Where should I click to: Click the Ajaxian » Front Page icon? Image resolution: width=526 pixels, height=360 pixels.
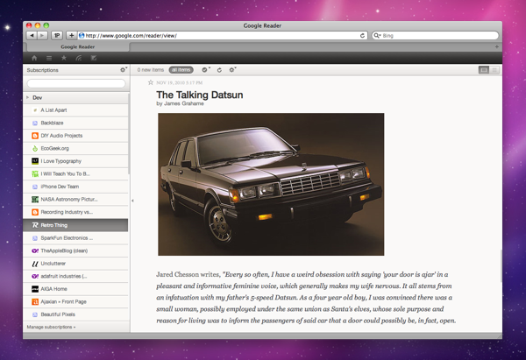pyautogui.click(x=35, y=301)
